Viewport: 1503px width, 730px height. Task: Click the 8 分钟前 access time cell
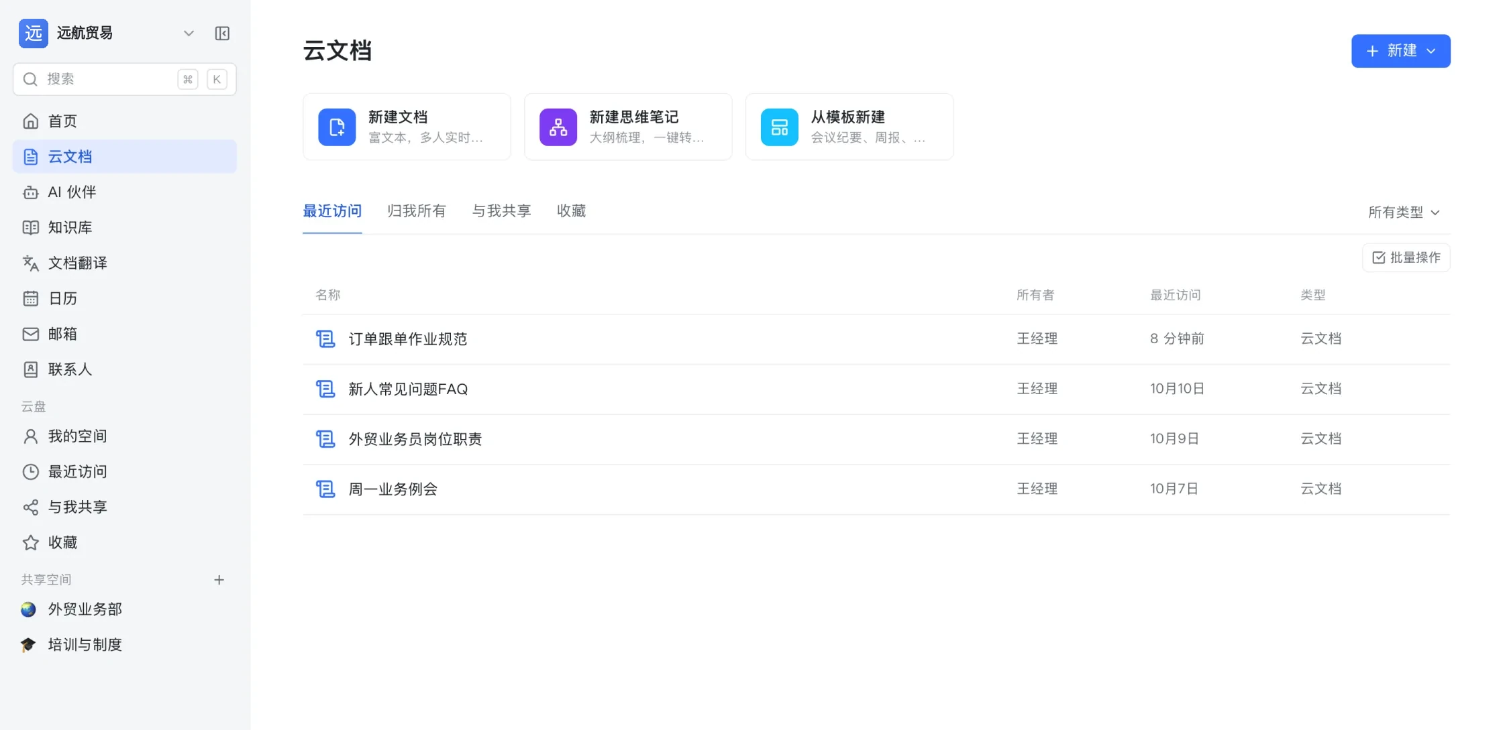1177,339
